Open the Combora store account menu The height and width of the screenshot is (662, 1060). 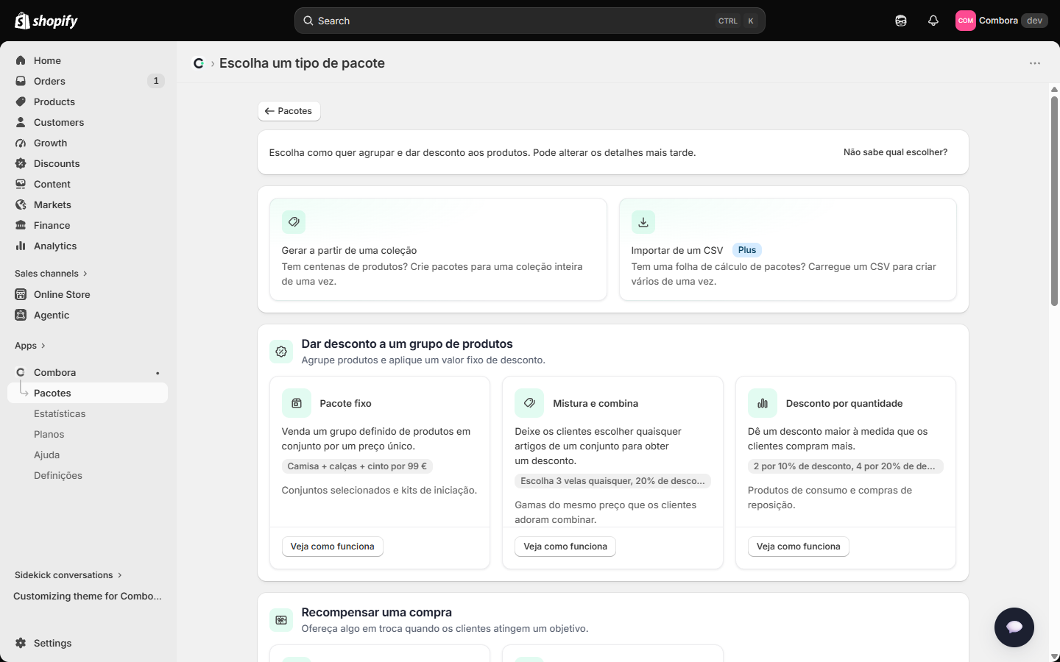click(1001, 21)
